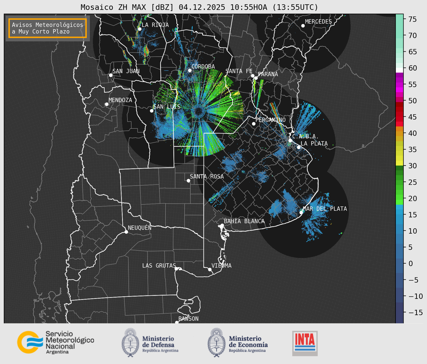Click the radar center ring near Córdoba province
The image size is (427, 364).
coord(199,111)
